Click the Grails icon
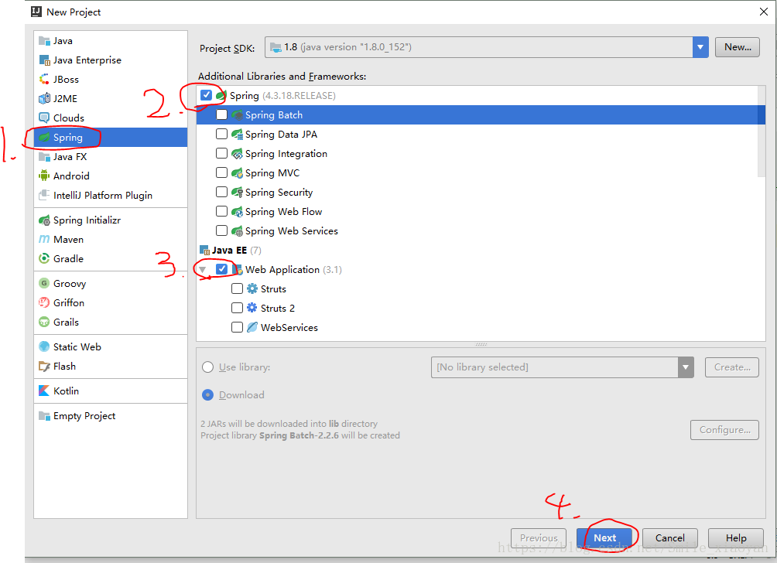This screenshot has width=777, height=563. pyautogui.click(x=44, y=322)
